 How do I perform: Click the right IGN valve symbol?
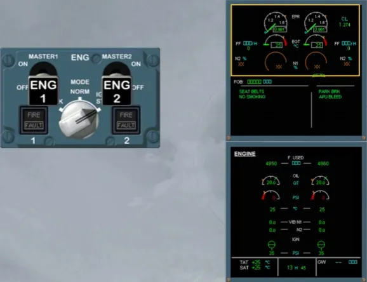[321, 245]
